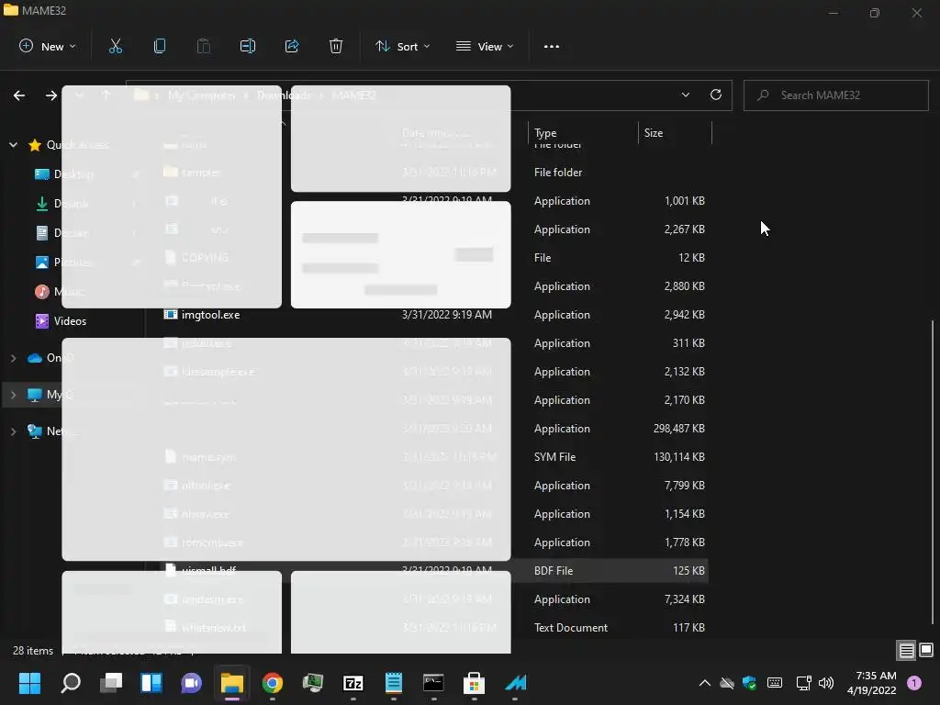The image size is (940, 705).
Task: Open the Windows Start menu
Action: coord(29,682)
